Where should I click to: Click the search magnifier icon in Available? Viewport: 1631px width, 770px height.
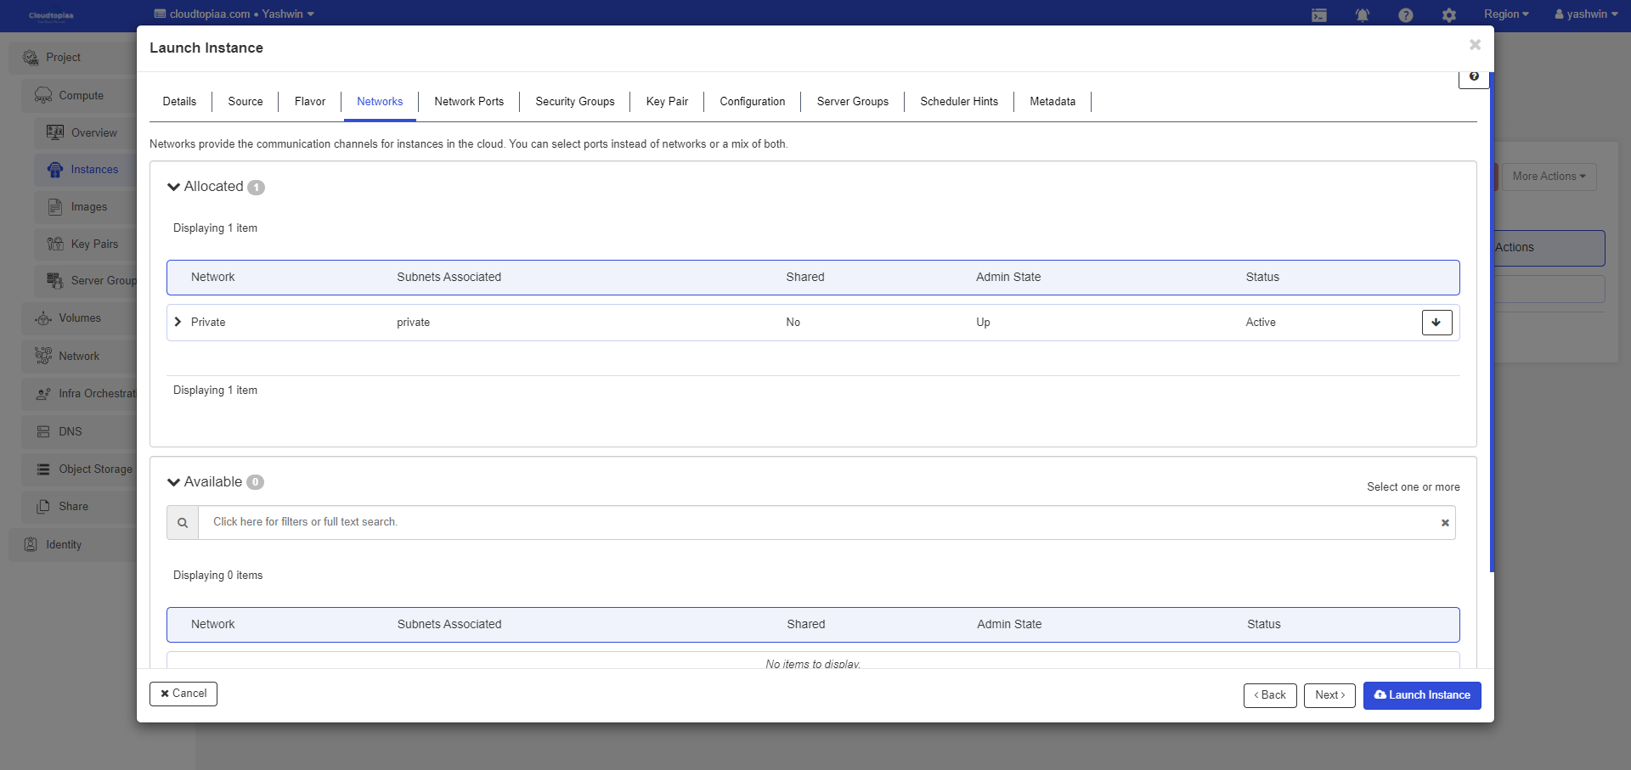click(x=183, y=523)
